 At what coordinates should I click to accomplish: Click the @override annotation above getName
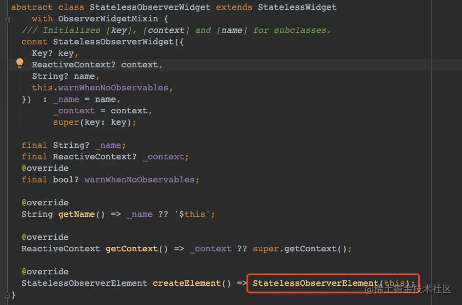pyautogui.click(x=45, y=203)
